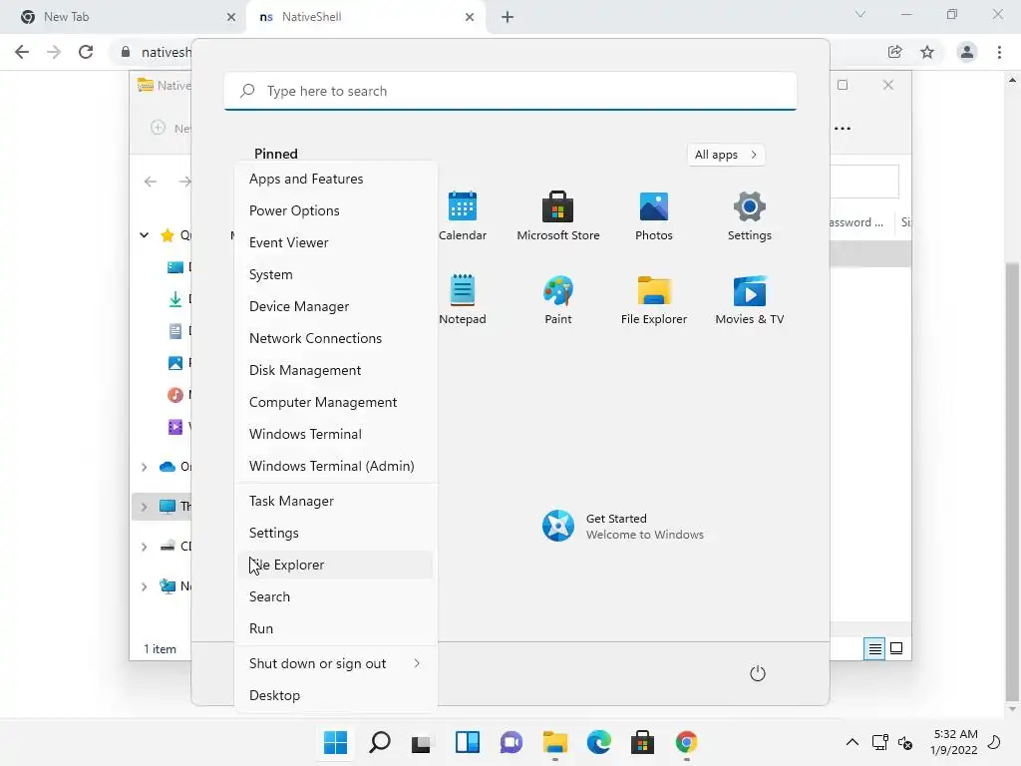This screenshot has width=1021, height=766.
Task: Collapse Quick access in Explorer sidebar
Action: point(144,235)
